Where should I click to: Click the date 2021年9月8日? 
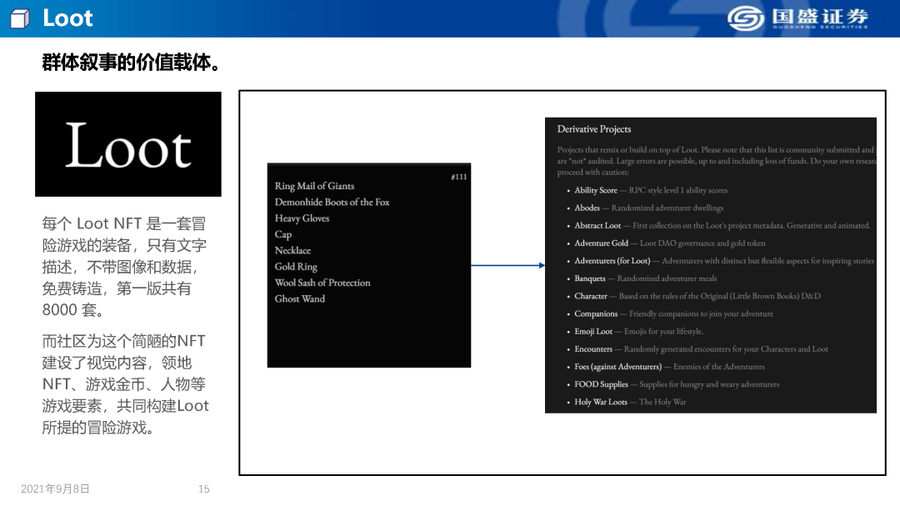tap(55, 488)
